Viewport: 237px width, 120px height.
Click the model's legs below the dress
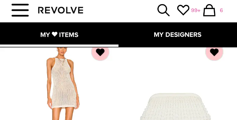[63, 114]
